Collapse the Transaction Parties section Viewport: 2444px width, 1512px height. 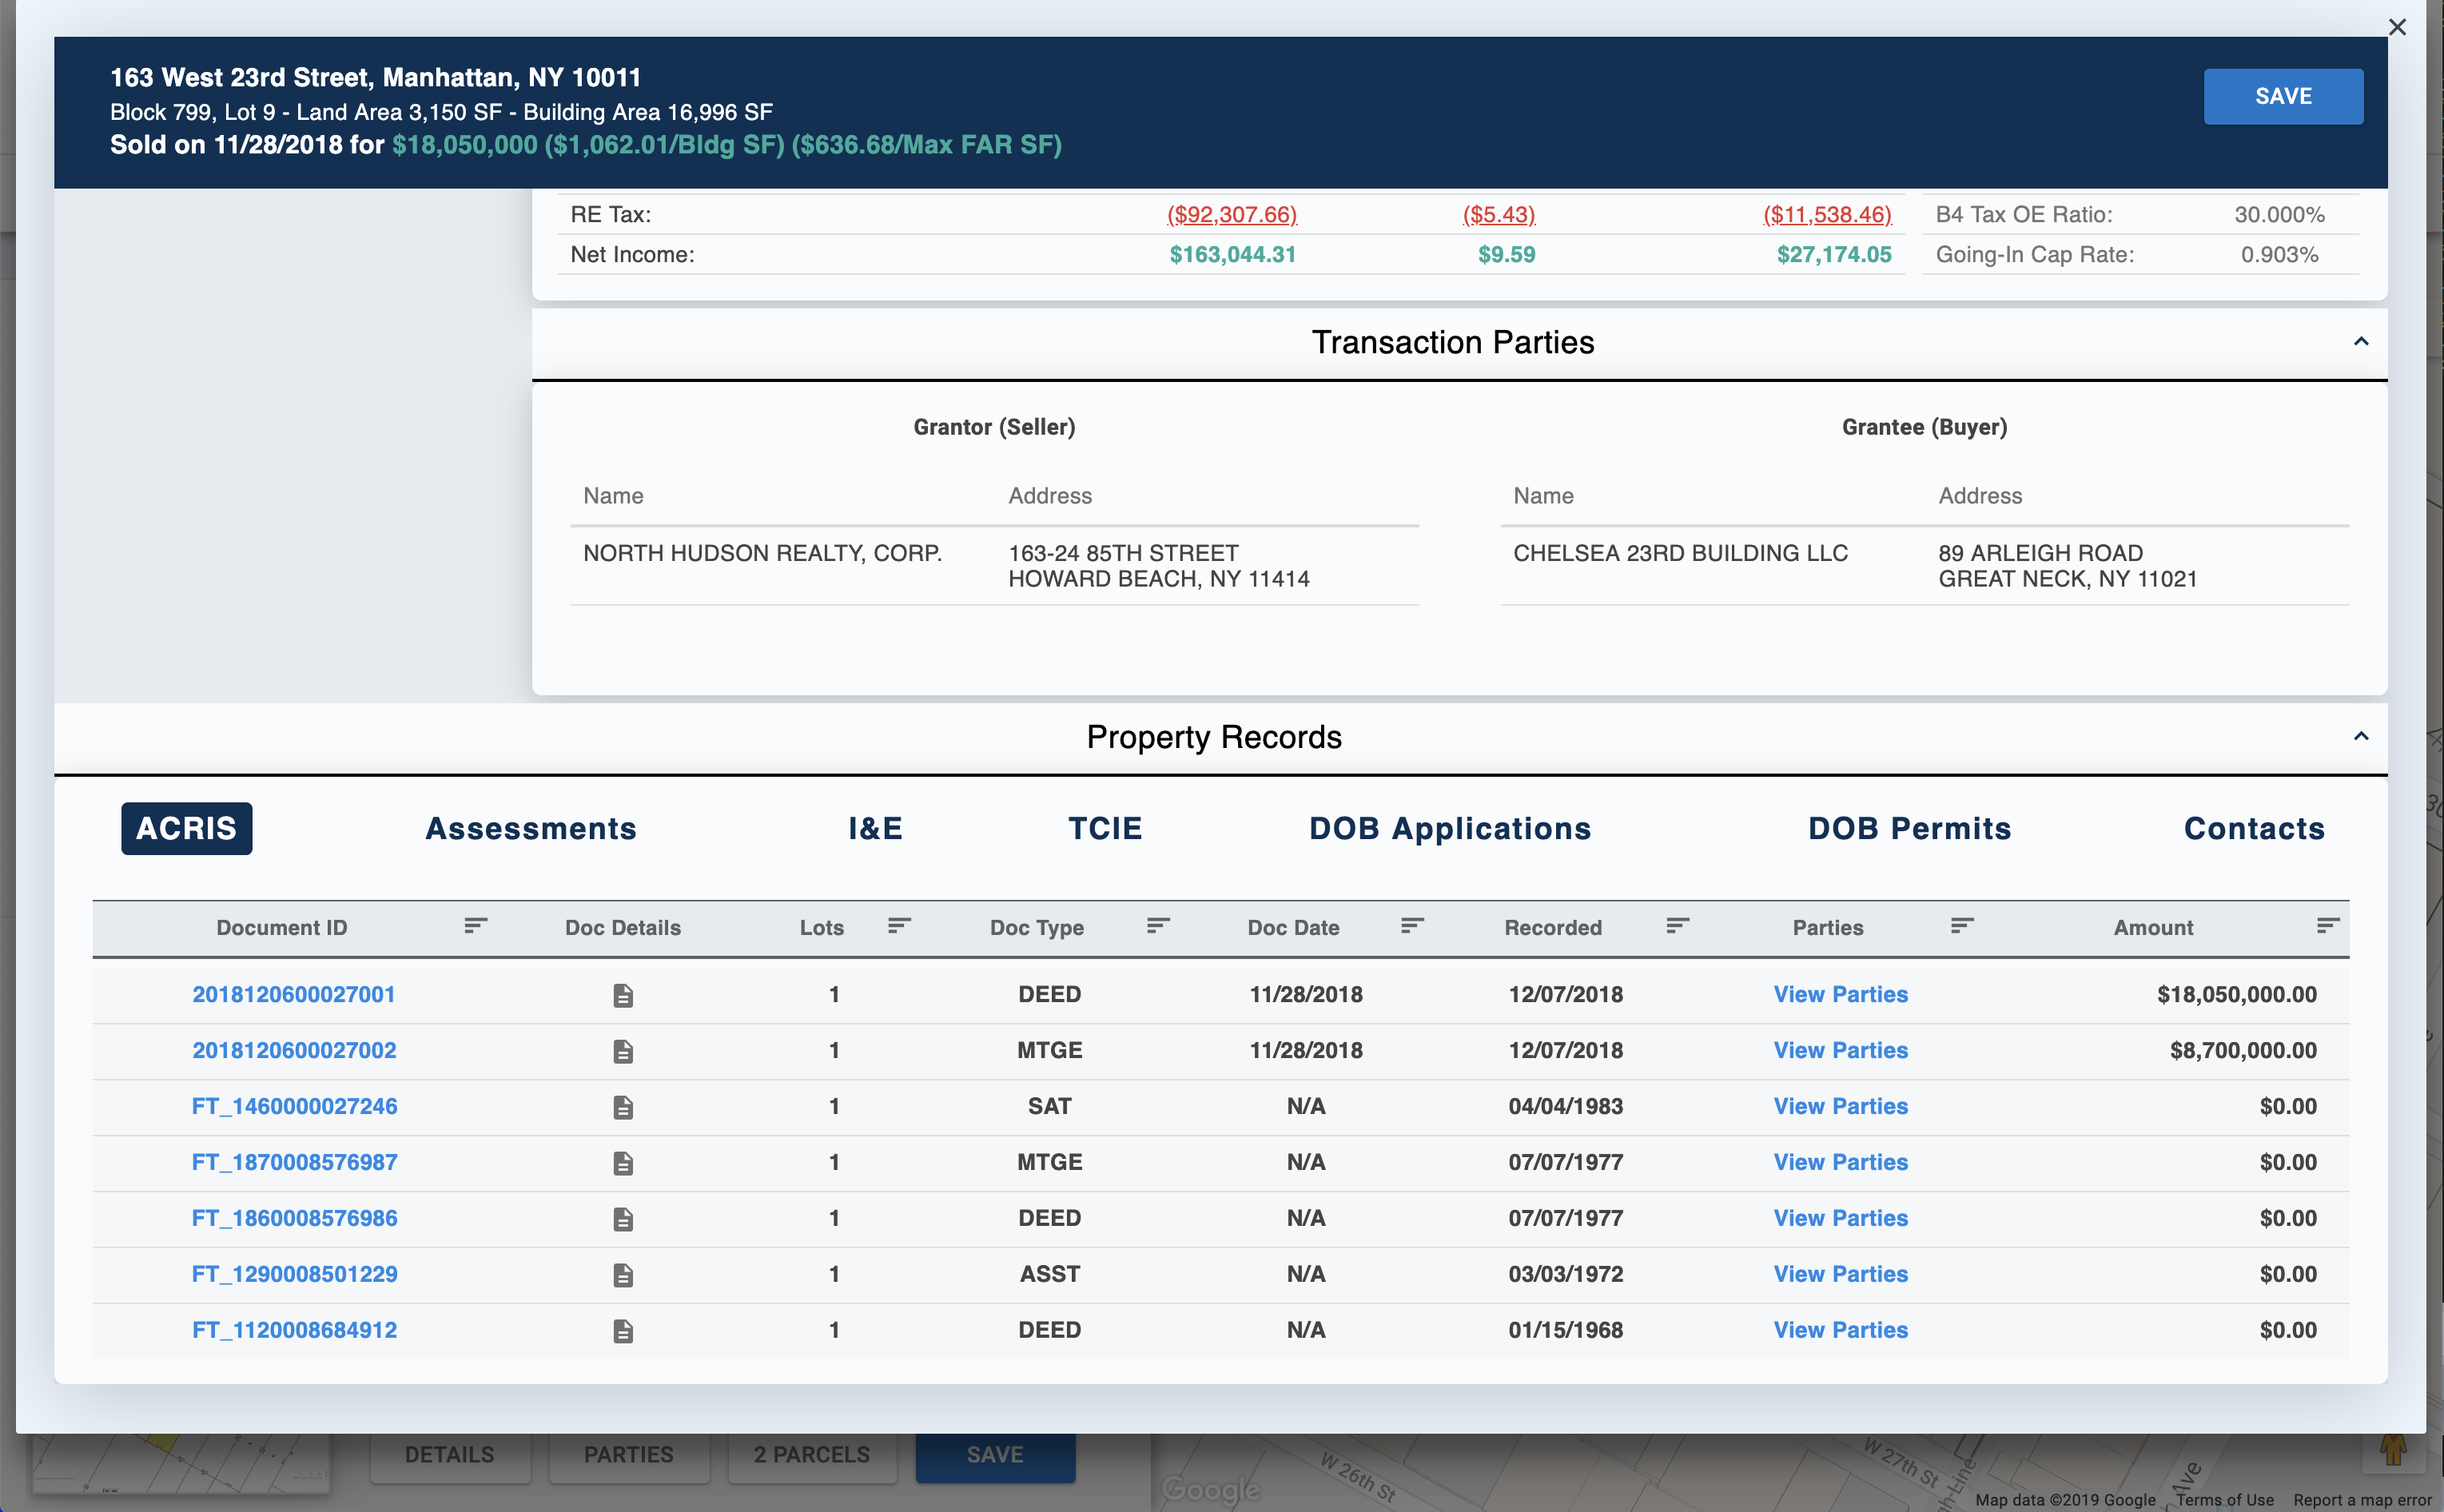2361,342
